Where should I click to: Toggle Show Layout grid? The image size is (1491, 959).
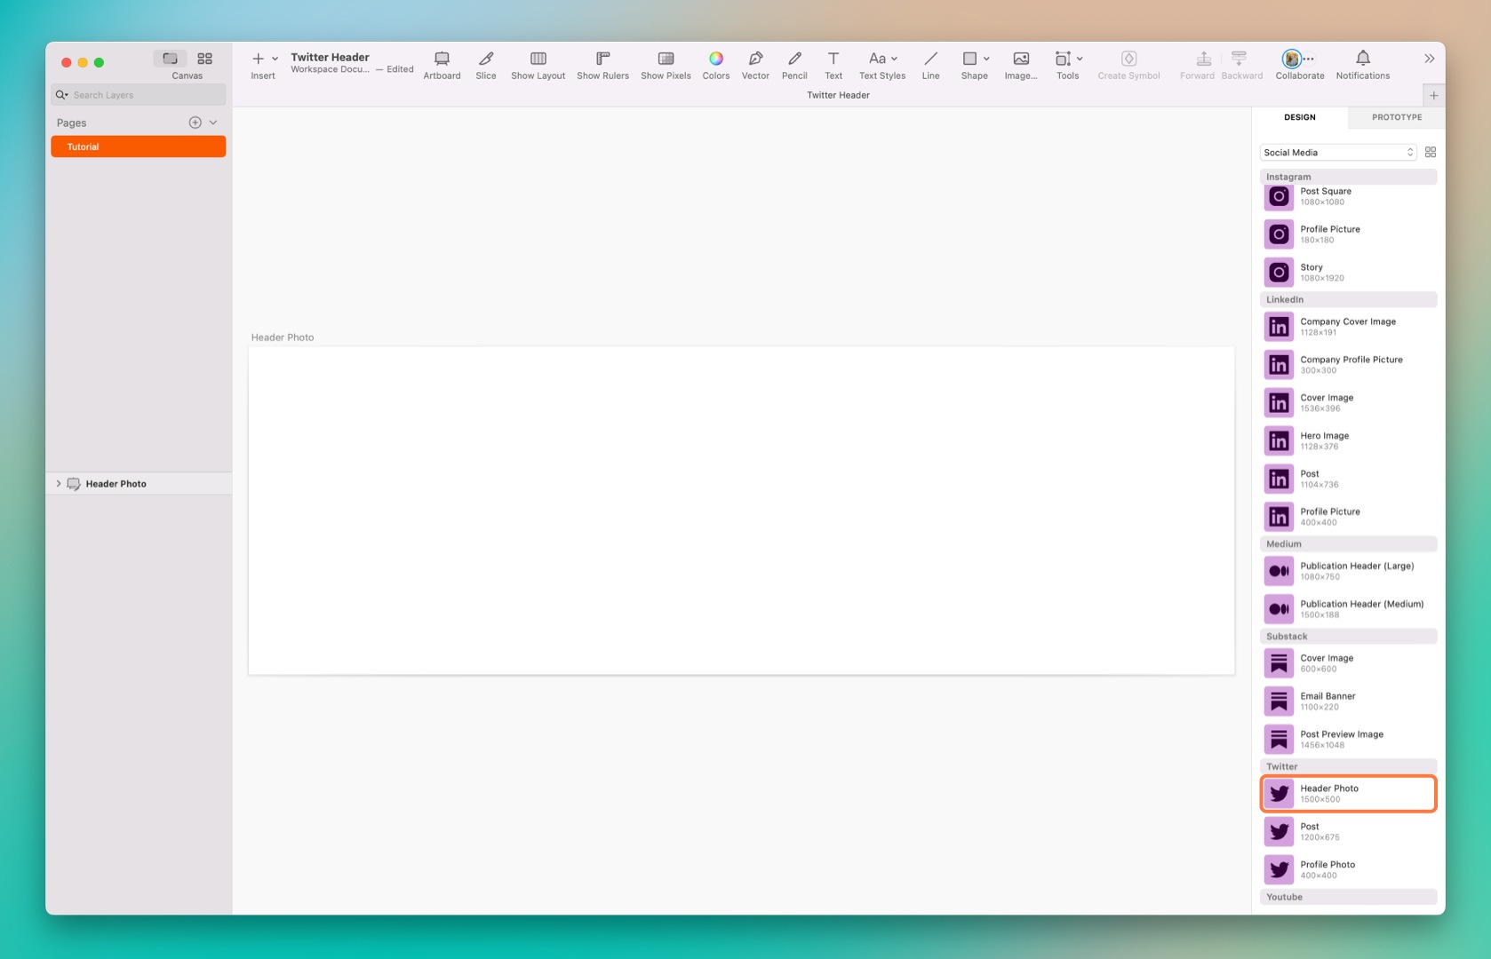[538, 64]
